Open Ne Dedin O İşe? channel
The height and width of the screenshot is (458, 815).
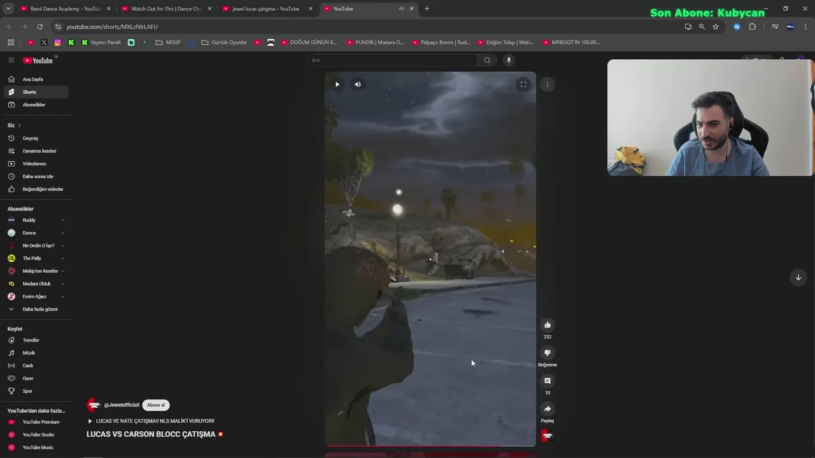(36, 246)
